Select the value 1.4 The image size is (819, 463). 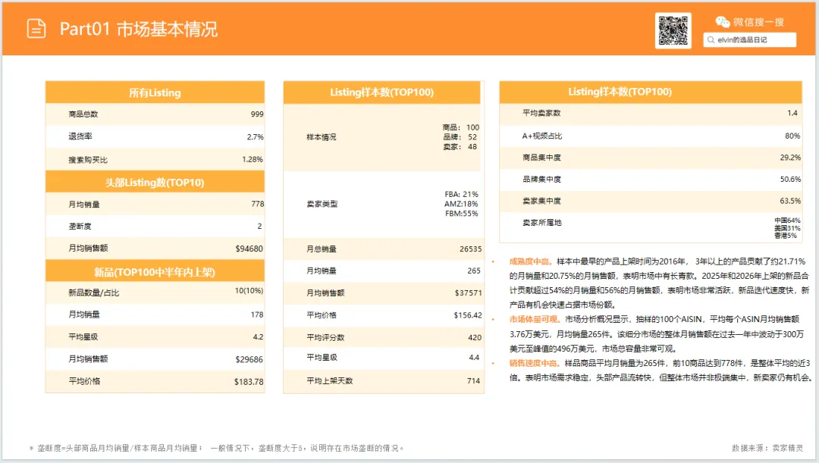(x=792, y=113)
